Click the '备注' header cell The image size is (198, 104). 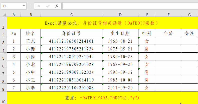pos(189,33)
